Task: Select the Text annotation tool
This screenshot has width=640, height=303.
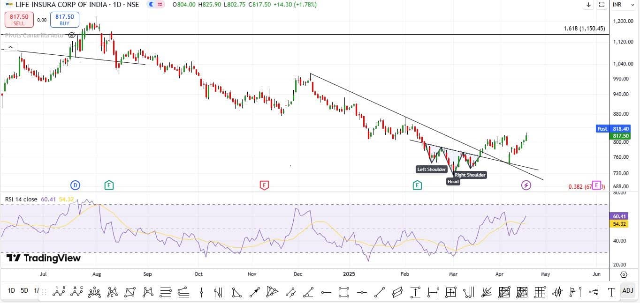Action: pos(611,292)
